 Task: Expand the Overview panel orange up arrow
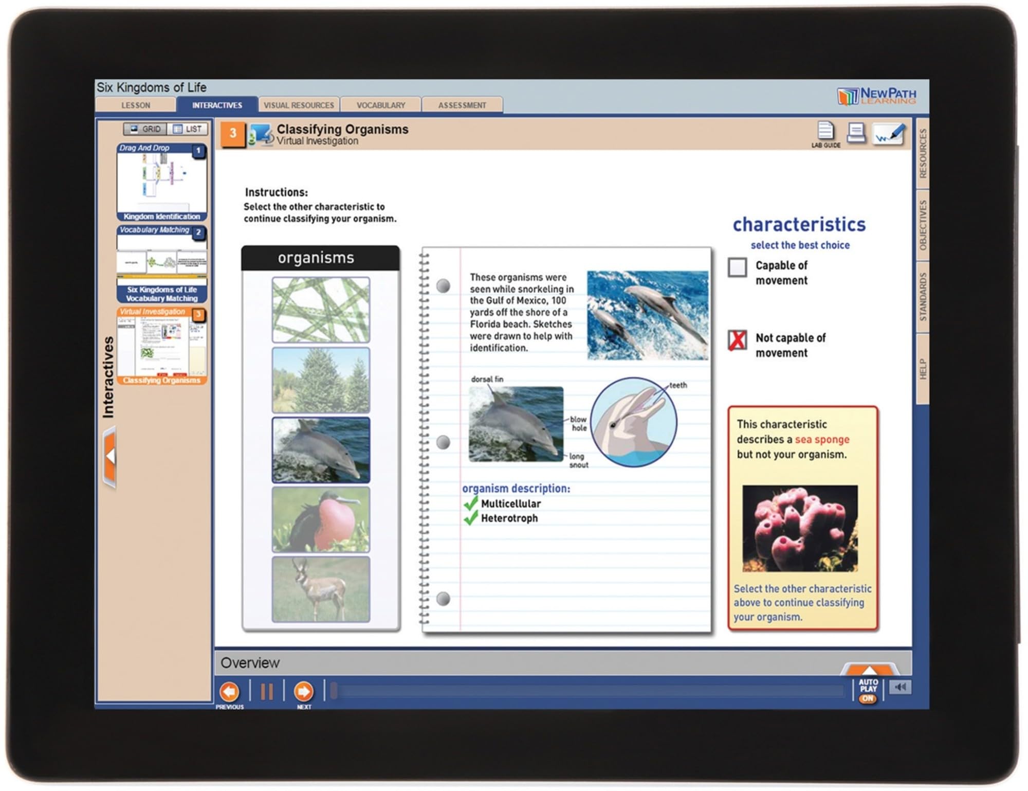(869, 669)
